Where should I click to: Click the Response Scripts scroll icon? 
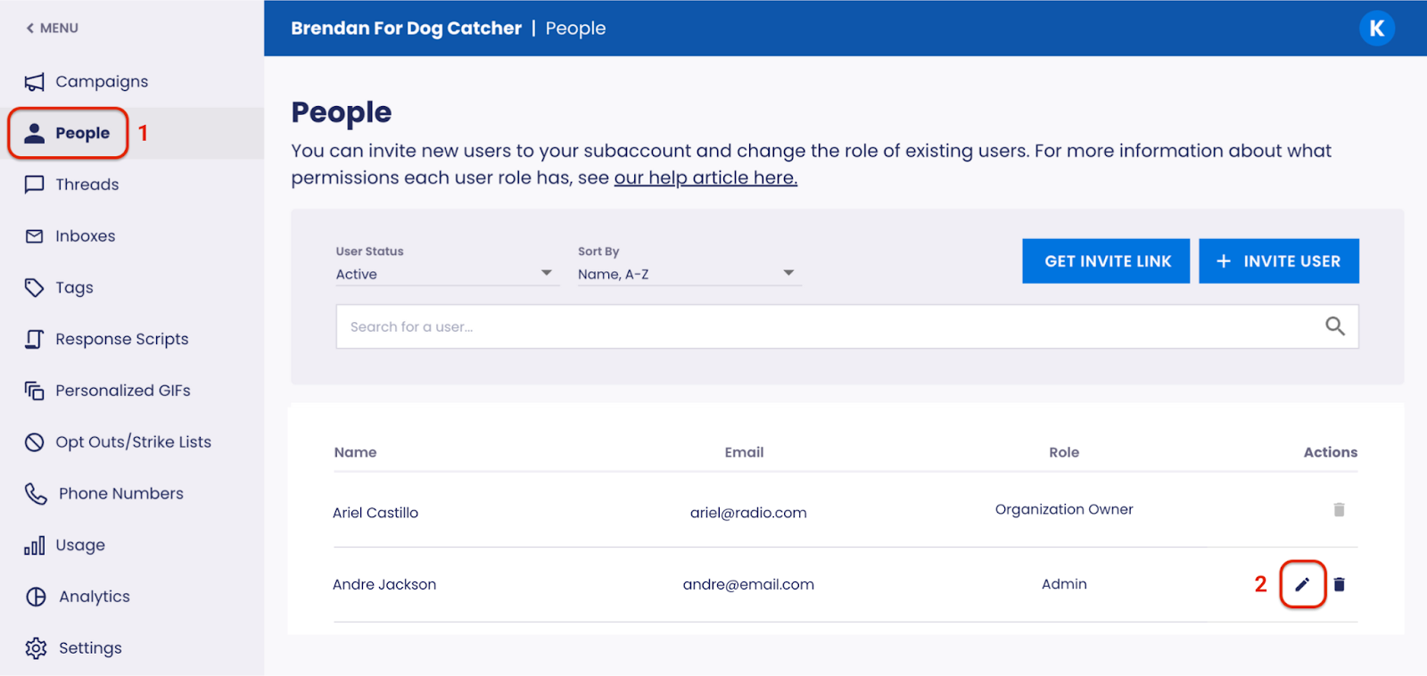pos(34,339)
